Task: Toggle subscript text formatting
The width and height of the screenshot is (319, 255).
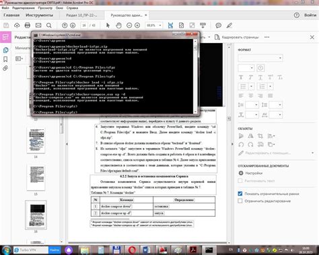Action: click(x=280, y=77)
